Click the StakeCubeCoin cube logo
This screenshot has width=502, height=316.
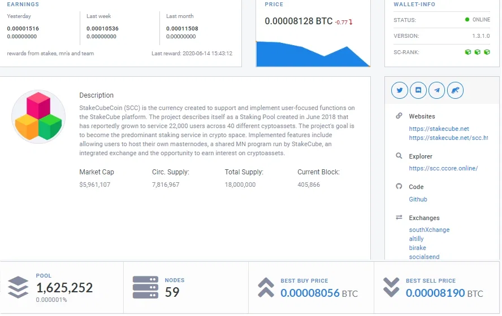point(38,117)
